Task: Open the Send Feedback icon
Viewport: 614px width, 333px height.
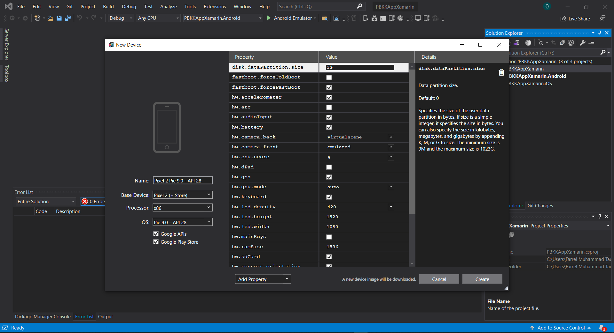Action: coord(602,18)
